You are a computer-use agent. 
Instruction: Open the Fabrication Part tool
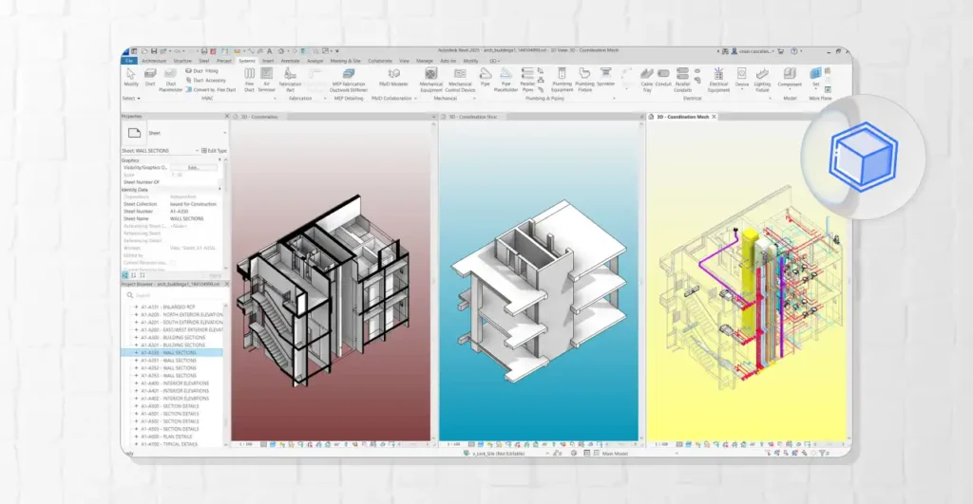point(290,80)
